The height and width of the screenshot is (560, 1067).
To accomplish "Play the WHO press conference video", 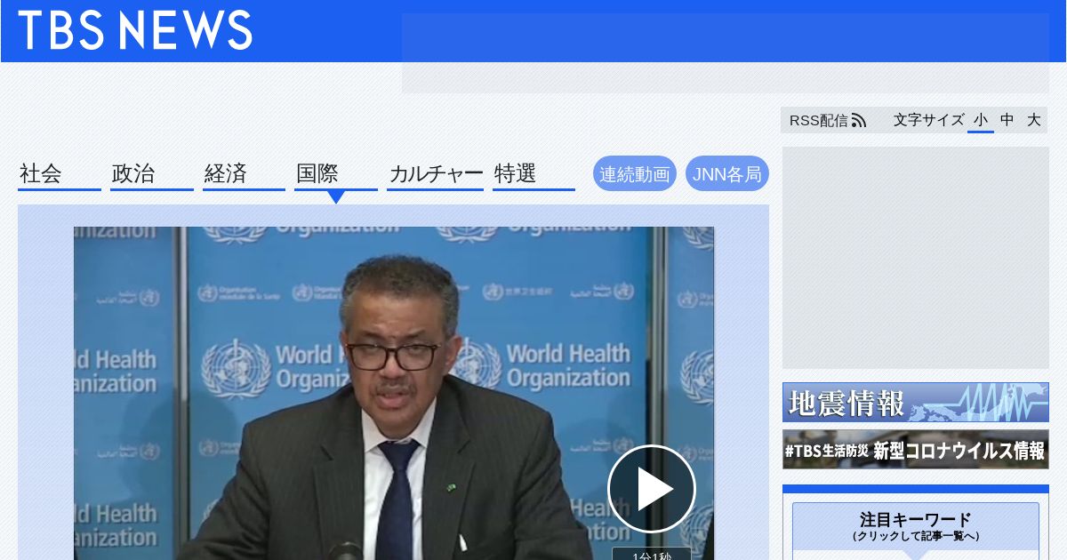I will pyautogui.click(x=652, y=489).
